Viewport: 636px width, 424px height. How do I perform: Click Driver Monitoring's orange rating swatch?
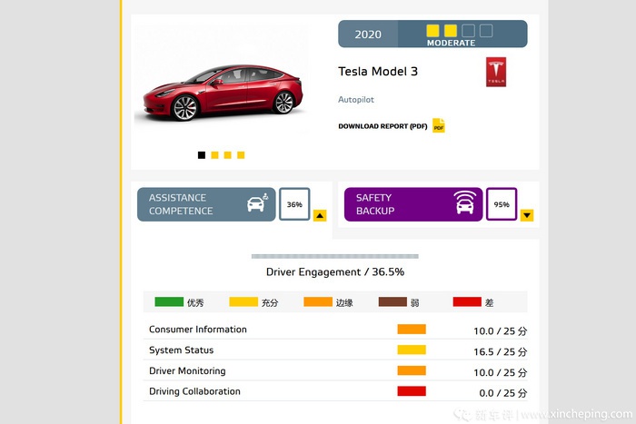(x=412, y=370)
